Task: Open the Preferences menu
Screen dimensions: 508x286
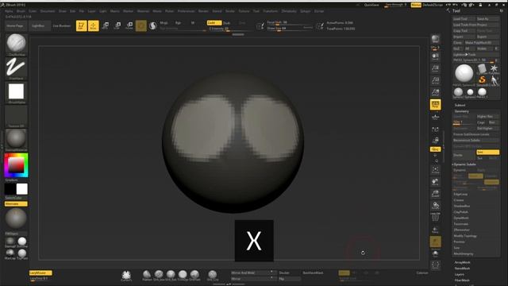Action: coord(186,11)
